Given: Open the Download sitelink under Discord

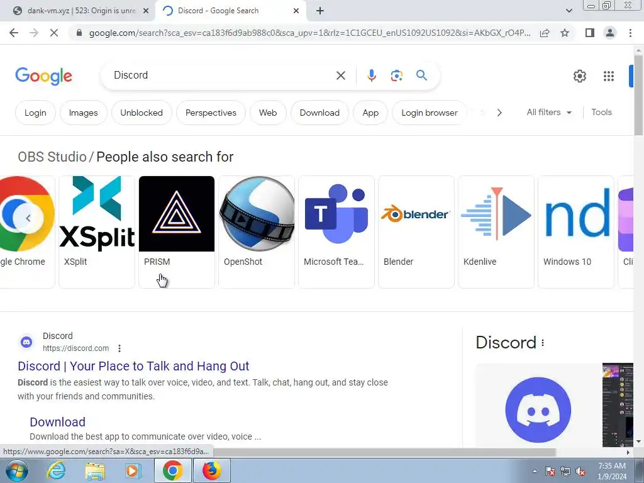Looking at the screenshot, I should coord(57,422).
